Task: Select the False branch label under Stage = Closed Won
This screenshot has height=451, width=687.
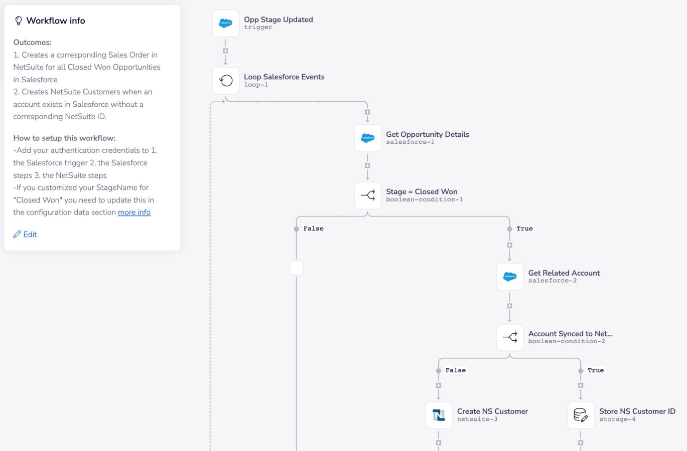Action: coord(313,229)
